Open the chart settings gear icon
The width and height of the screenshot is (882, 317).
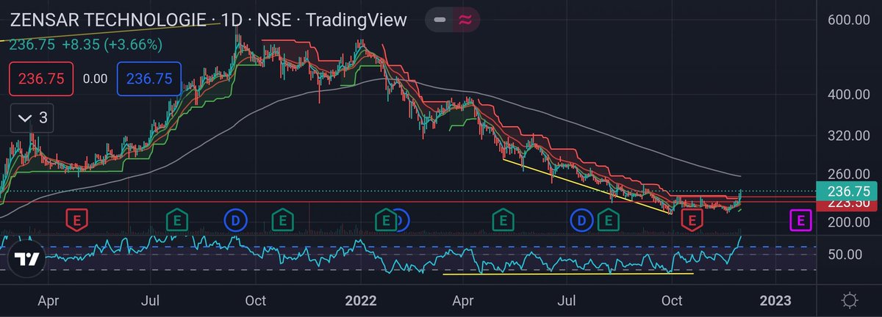click(850, 300)
